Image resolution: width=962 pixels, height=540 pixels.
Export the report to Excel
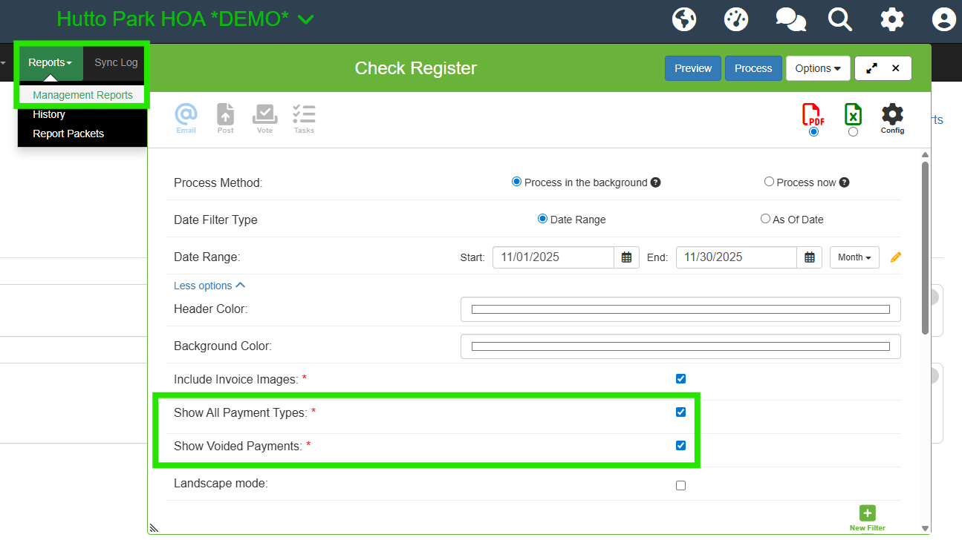coord(852,114)
